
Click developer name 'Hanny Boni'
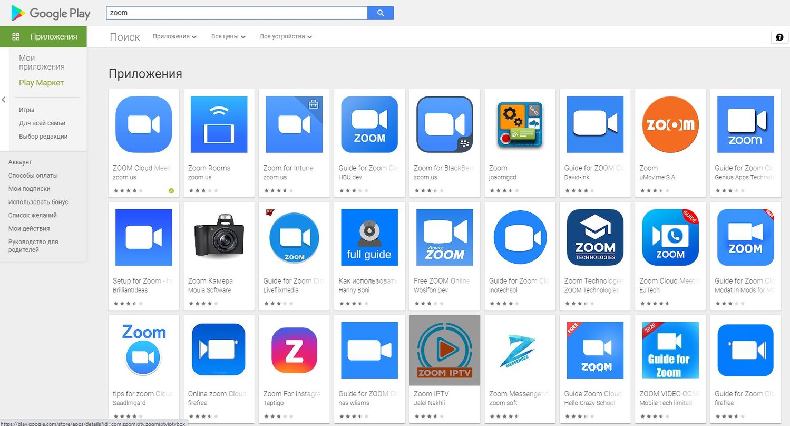point(354,290)
